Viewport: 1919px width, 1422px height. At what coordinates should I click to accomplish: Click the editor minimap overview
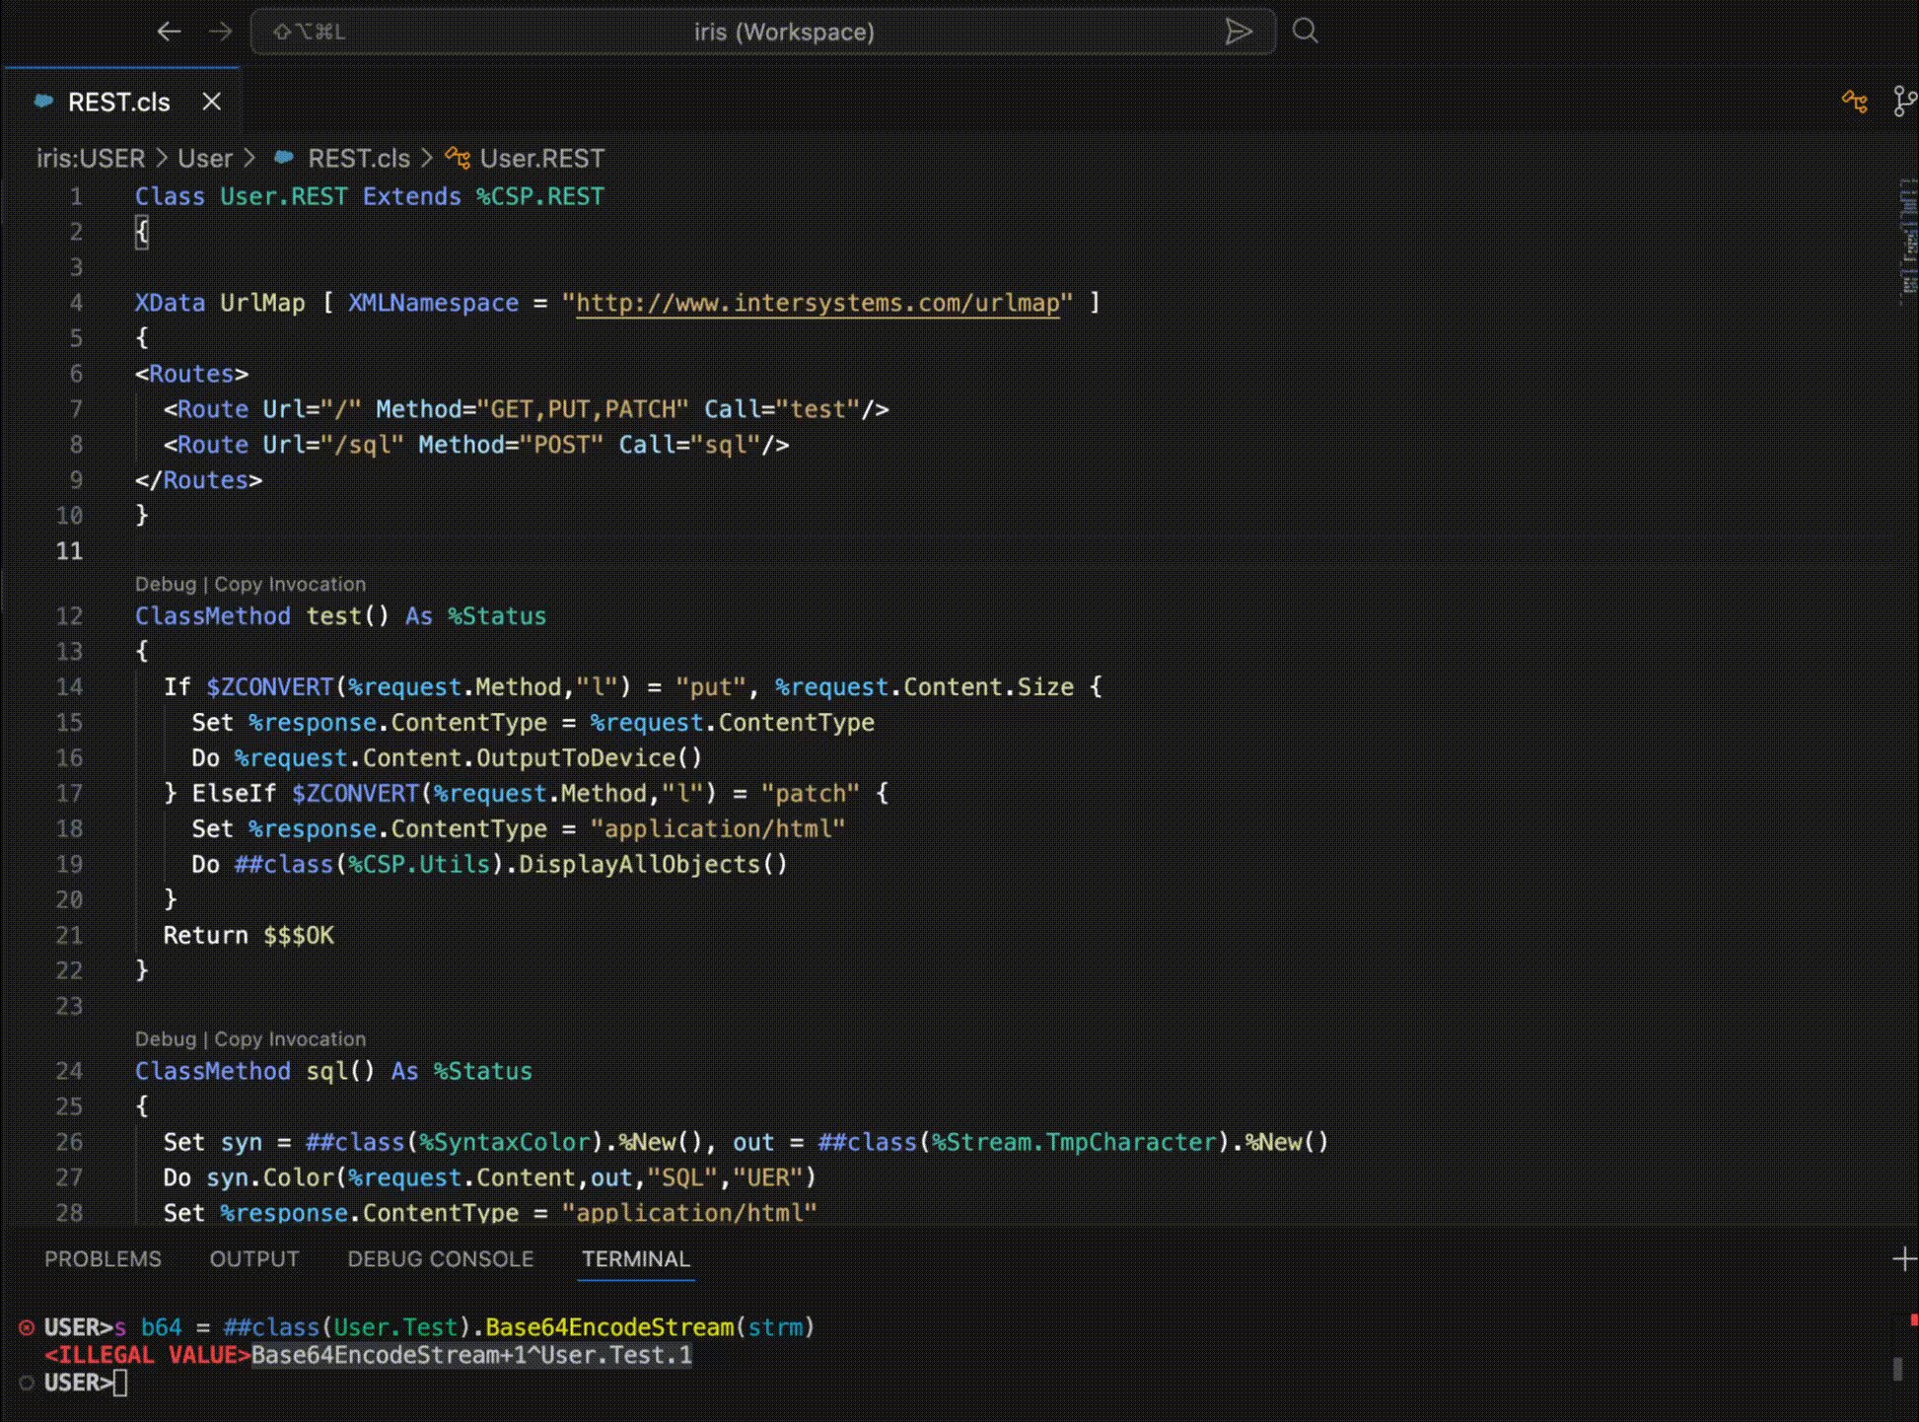[x=1907, y=242]
